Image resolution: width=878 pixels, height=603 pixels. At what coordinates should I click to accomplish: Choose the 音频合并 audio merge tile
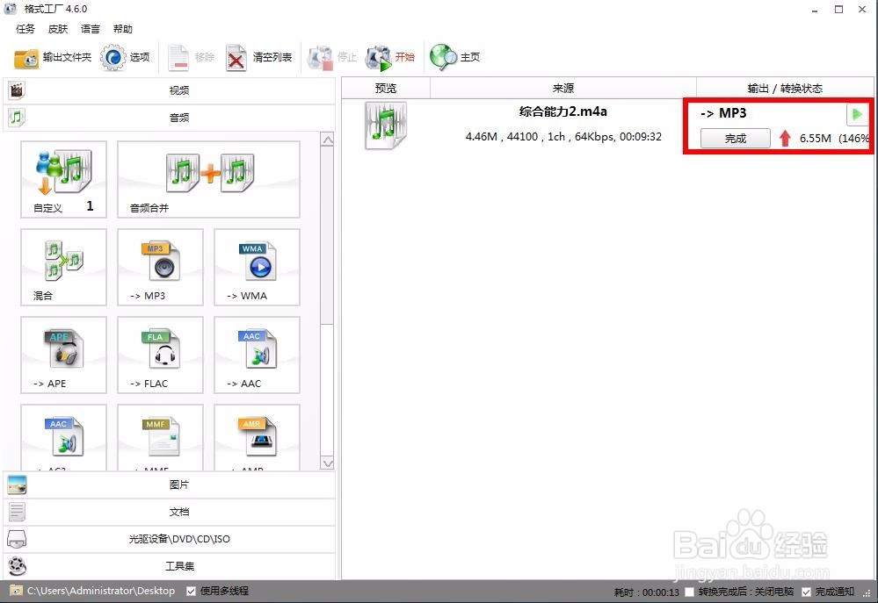(208, 179)
